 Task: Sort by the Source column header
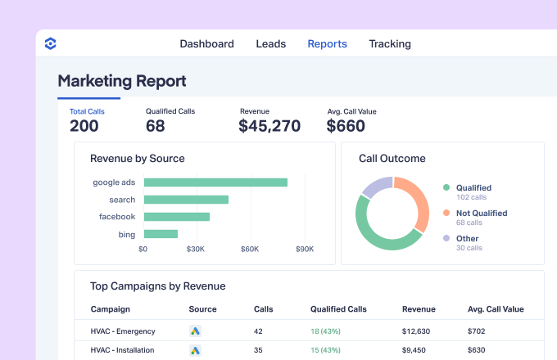click(203, 309)
